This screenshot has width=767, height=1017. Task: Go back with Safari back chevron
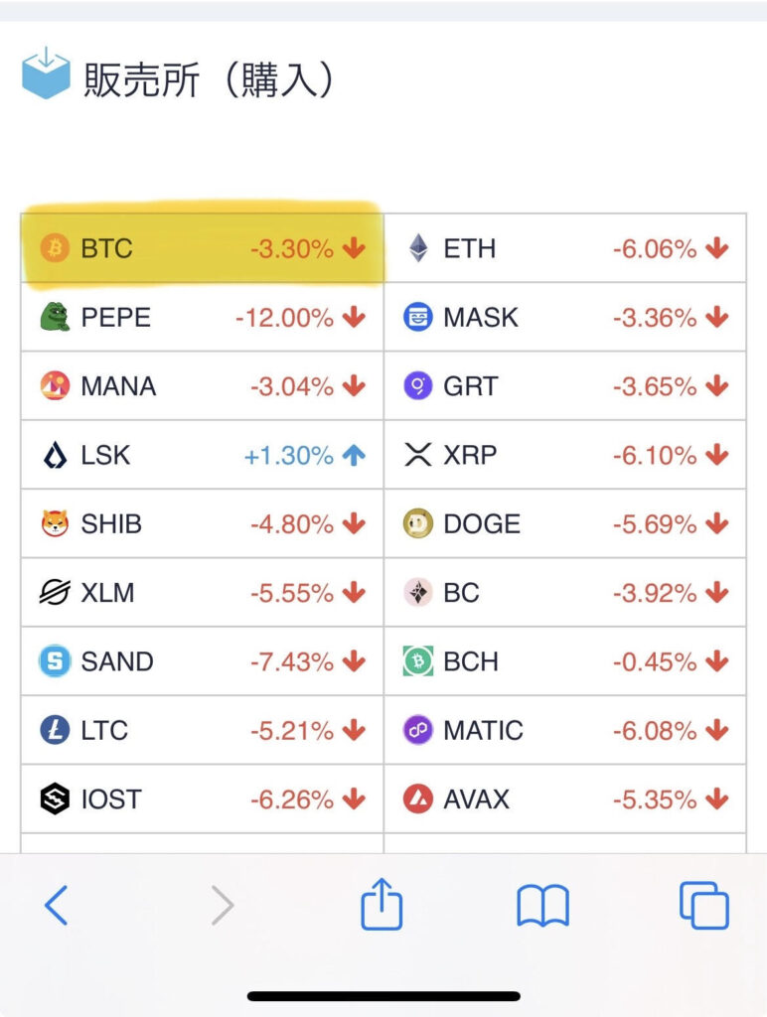56,905
